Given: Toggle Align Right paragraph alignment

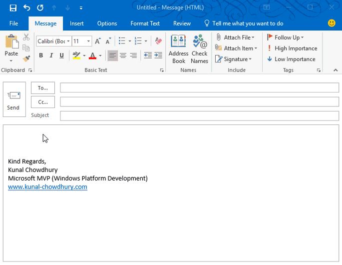Looking at the screenshot, I should (x=133, y=55).
